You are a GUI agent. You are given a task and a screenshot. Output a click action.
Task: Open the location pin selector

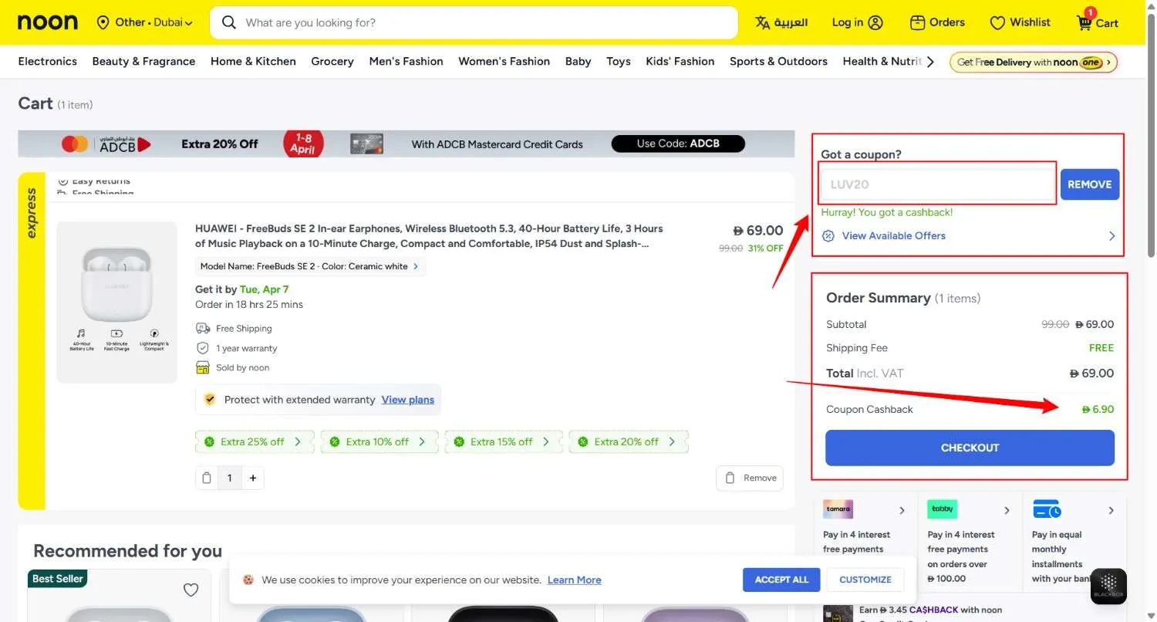[x=103, y=22]
